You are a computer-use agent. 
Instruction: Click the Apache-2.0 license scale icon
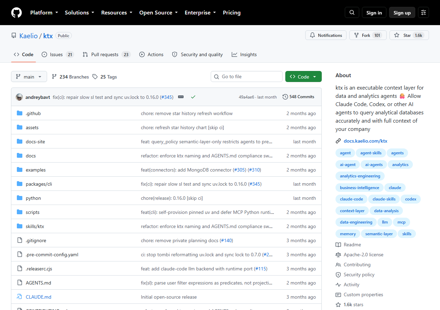pyautogui.click(x=338, y=255)
